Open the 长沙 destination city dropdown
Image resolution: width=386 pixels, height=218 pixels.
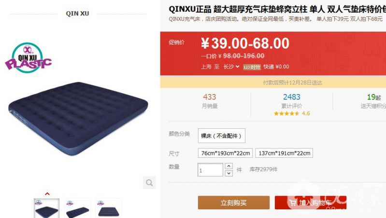231,67
